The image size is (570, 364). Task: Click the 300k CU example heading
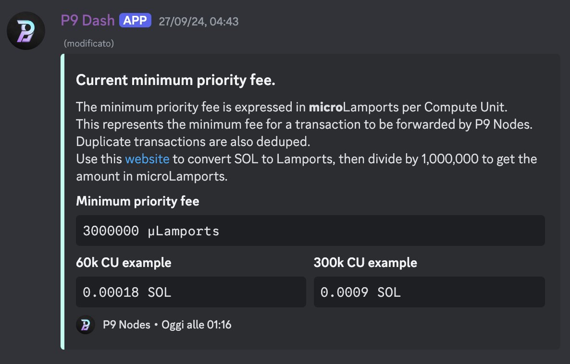(x=365, y=263)
